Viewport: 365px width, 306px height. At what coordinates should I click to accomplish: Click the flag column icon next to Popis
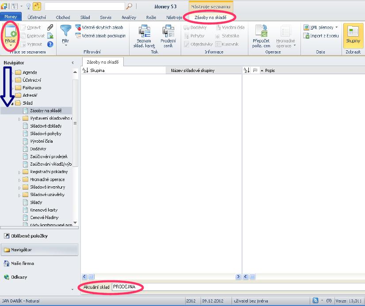coord(255,70)
